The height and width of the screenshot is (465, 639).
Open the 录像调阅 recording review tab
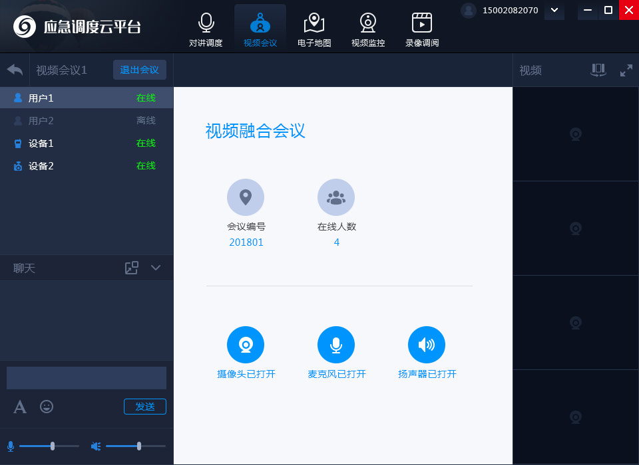[x=422, y=29]
